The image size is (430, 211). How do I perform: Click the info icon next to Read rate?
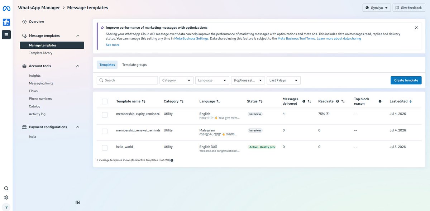[x=337, y=101]
